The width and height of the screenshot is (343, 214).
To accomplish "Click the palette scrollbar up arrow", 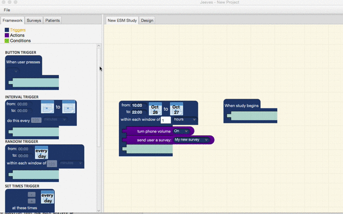I will 99,46.
